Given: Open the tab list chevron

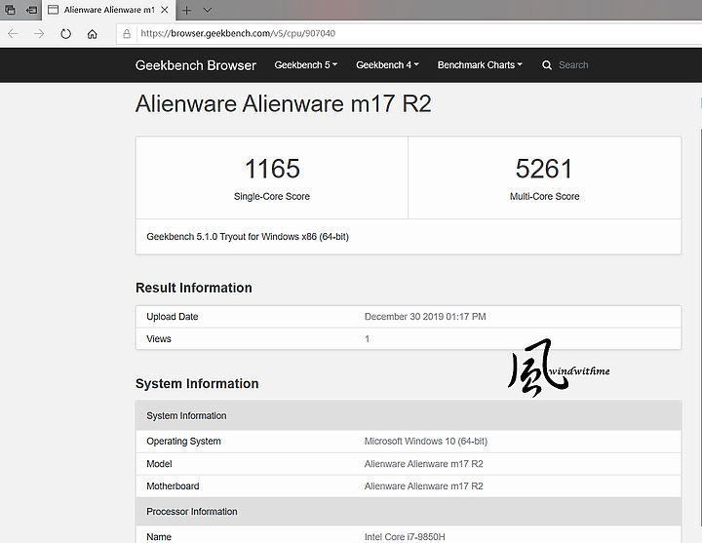Looking at the screenshot, I should click(x=207, y=10).
